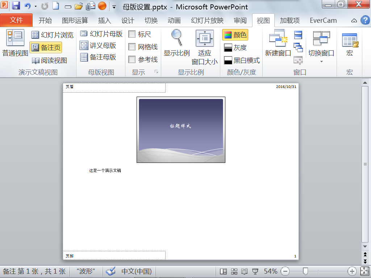Click the Arrange All windows icon
The width and height of the screenshot is (371, 278).
click(298, 35)
